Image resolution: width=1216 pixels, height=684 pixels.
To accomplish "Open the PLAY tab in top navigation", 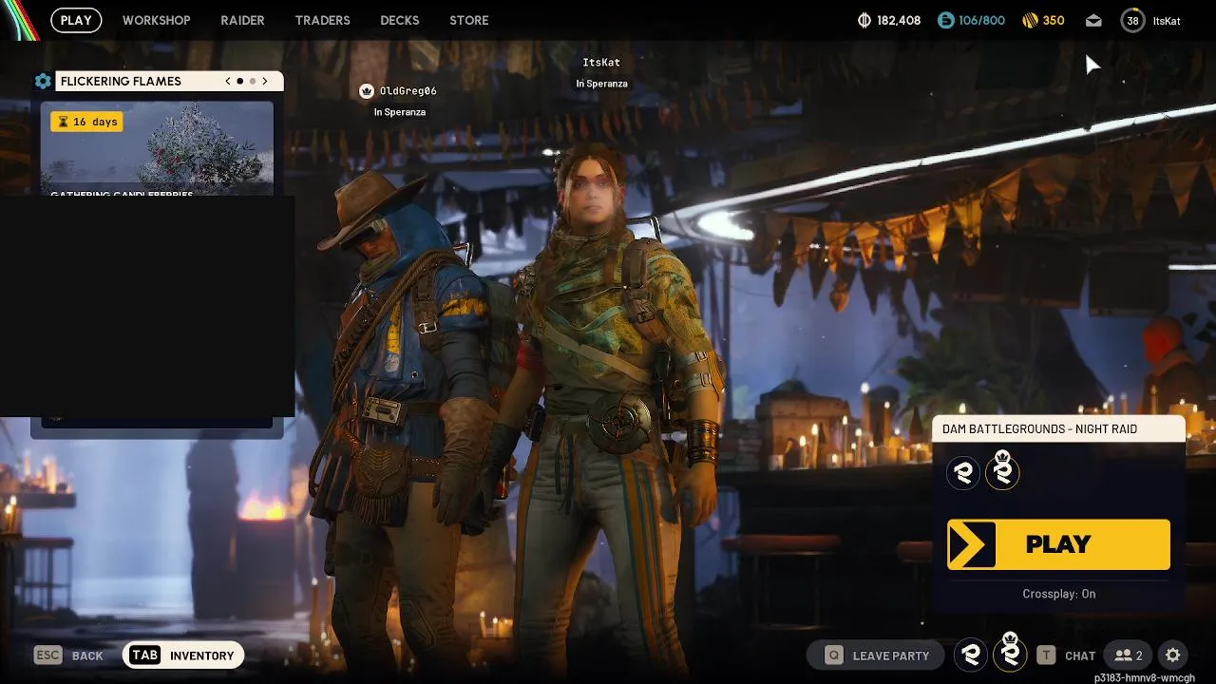I will tap(76, 20).
